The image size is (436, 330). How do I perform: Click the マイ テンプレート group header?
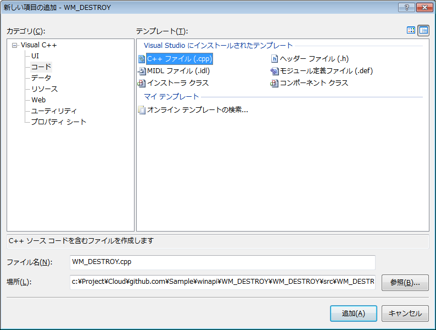(x=171, y=97)
